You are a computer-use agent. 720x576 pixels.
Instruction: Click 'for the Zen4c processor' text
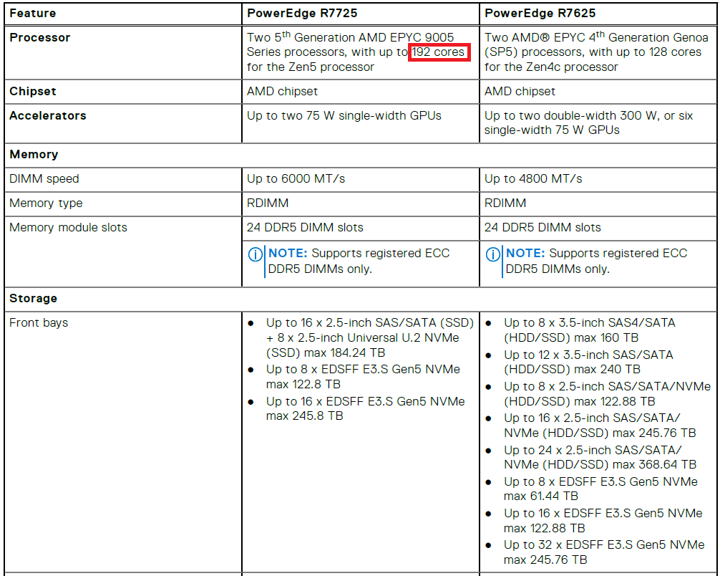[551, 67]
